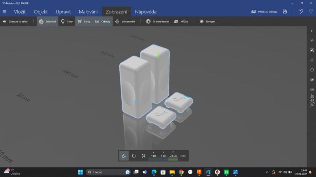Open the hamburger menu
Image resolution: width=316 pixels, height=177 pixels.
4,12
